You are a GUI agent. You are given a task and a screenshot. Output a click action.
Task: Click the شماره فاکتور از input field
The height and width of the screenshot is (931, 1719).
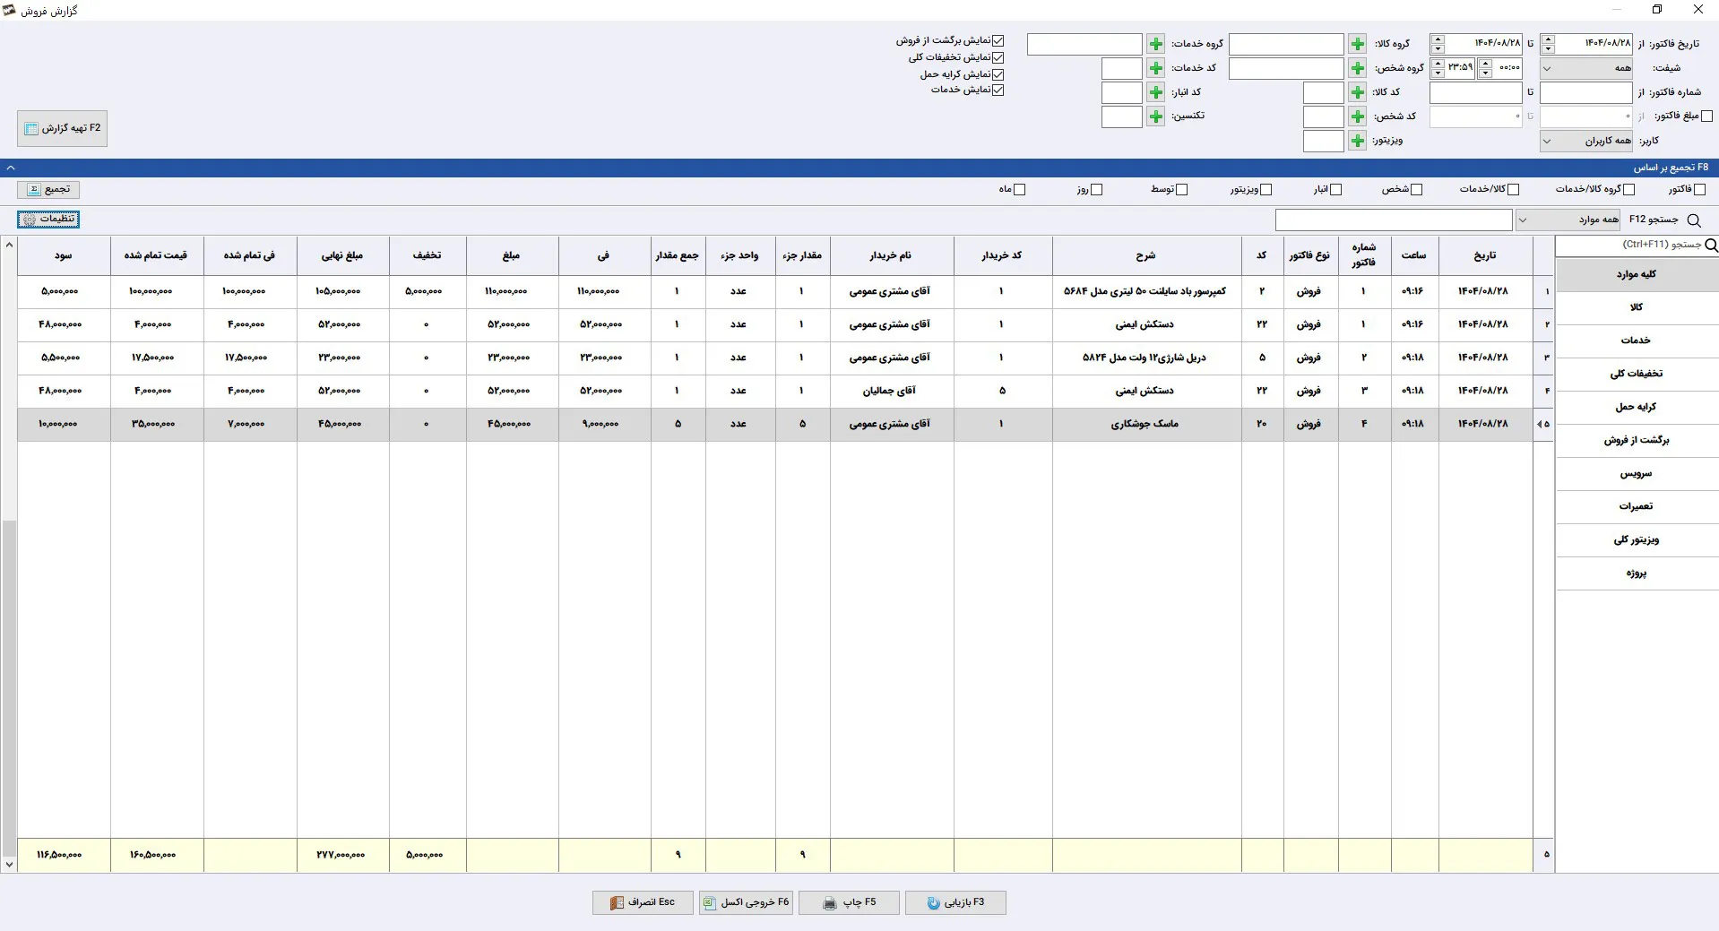(x=1585, y=92)
